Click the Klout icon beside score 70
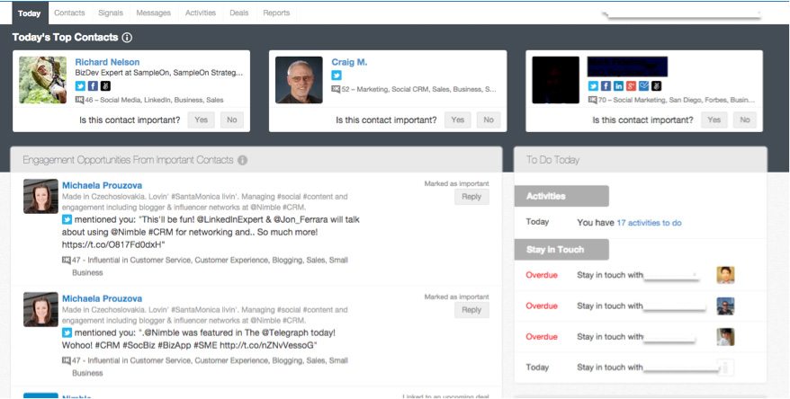The image size is (790, 399). (592, 100)
